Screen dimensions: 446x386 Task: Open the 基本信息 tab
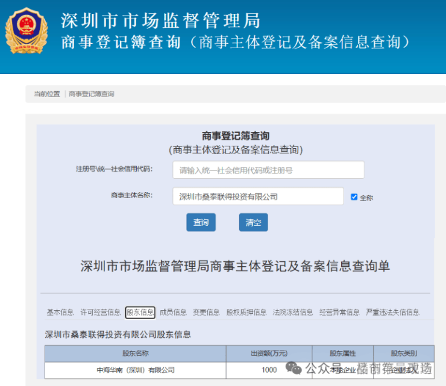[60, 313]
